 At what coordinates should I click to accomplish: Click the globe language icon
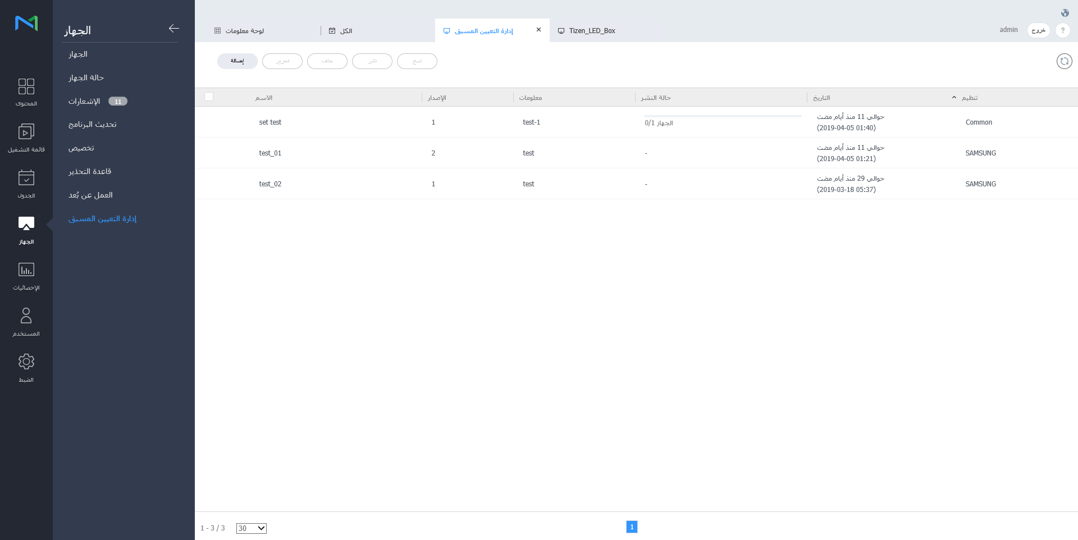click(x=1065, y=13)
